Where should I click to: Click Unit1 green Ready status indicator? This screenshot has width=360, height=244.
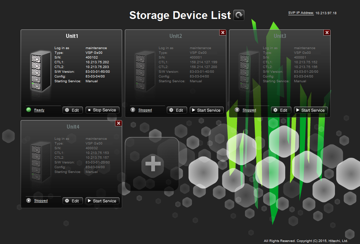click(29, 110)
